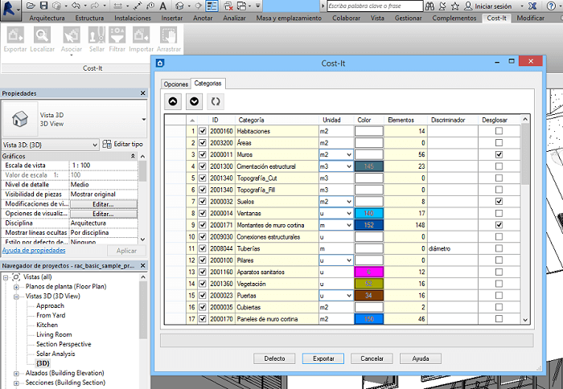The height and width of the screenshot is (389, 563).
Task: Click the Favorites star icon
Action: click(x=455, y=6)
